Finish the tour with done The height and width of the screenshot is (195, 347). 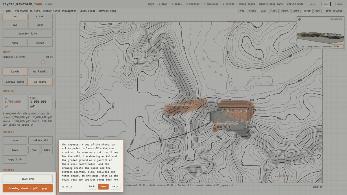103,186
